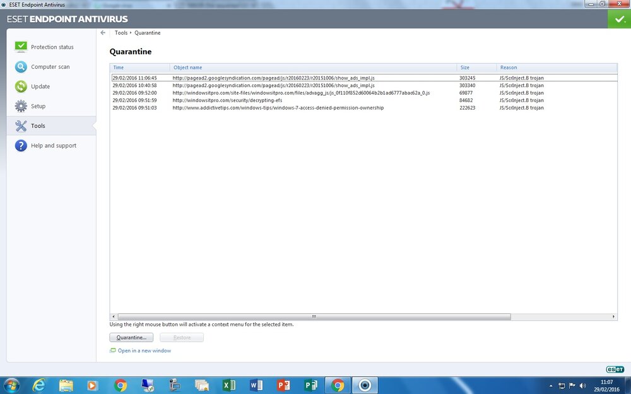Image resolution: width=631 pixels, height=394 pixels.
Task: Select the windowsitpro advagg_js entry
Action: click(364, 93)
